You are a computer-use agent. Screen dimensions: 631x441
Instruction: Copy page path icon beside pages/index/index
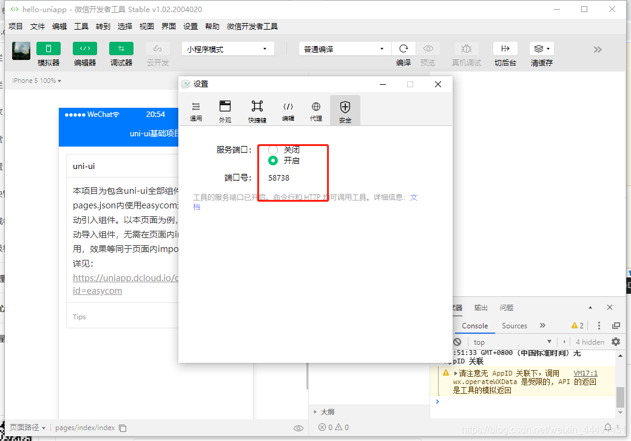pos(123,428)
